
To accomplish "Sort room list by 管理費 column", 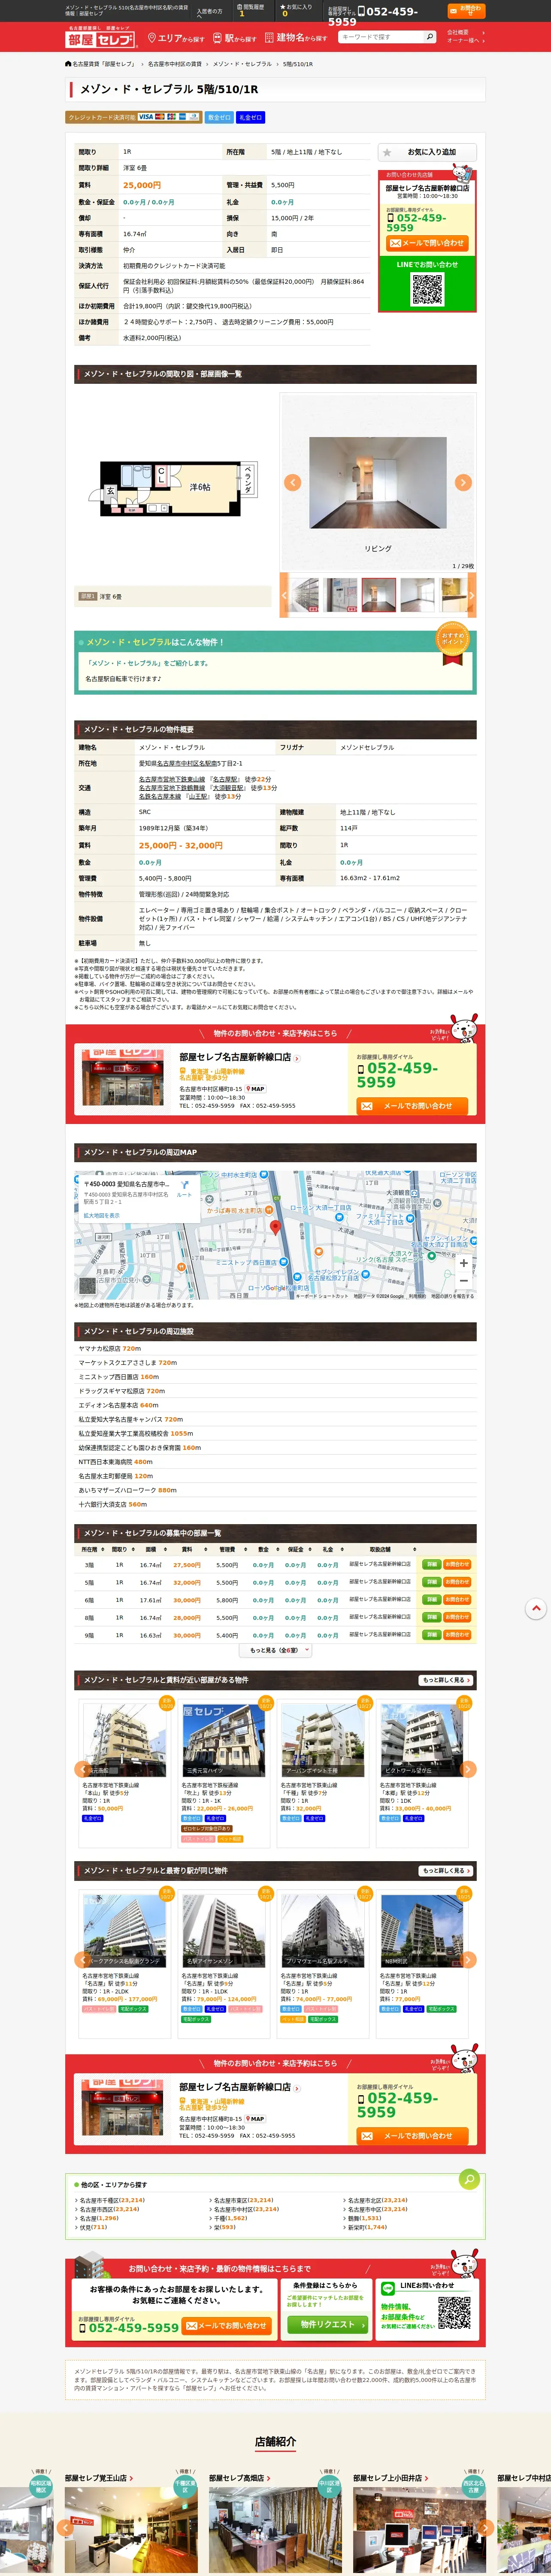I will 229,1549.
